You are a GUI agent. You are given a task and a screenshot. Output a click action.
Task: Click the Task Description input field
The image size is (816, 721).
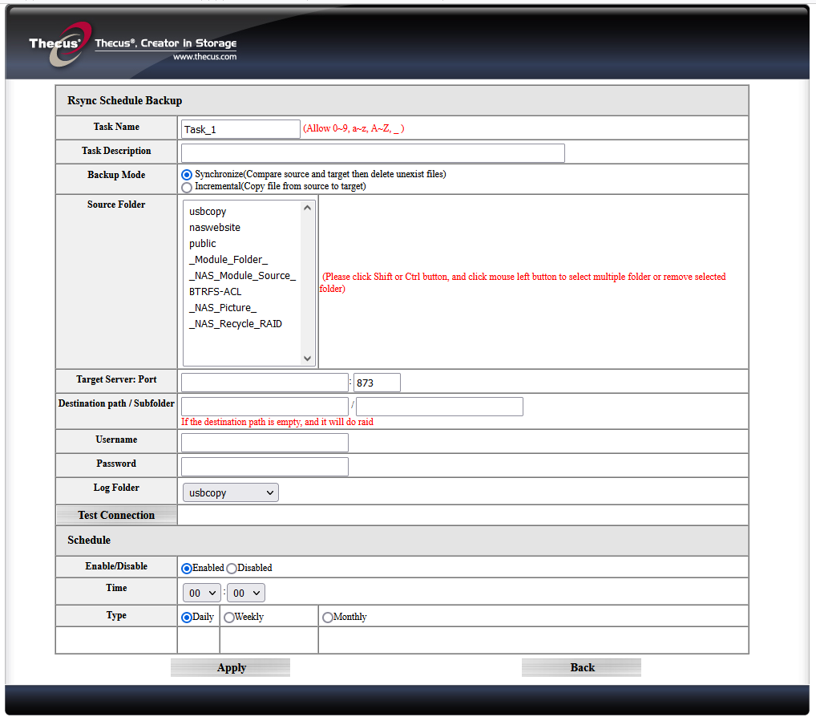pos(373,153)
